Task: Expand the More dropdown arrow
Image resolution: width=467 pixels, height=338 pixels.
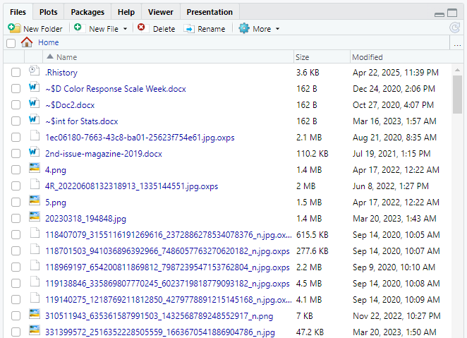Action: pyautogui.click(x=277, y=29)
